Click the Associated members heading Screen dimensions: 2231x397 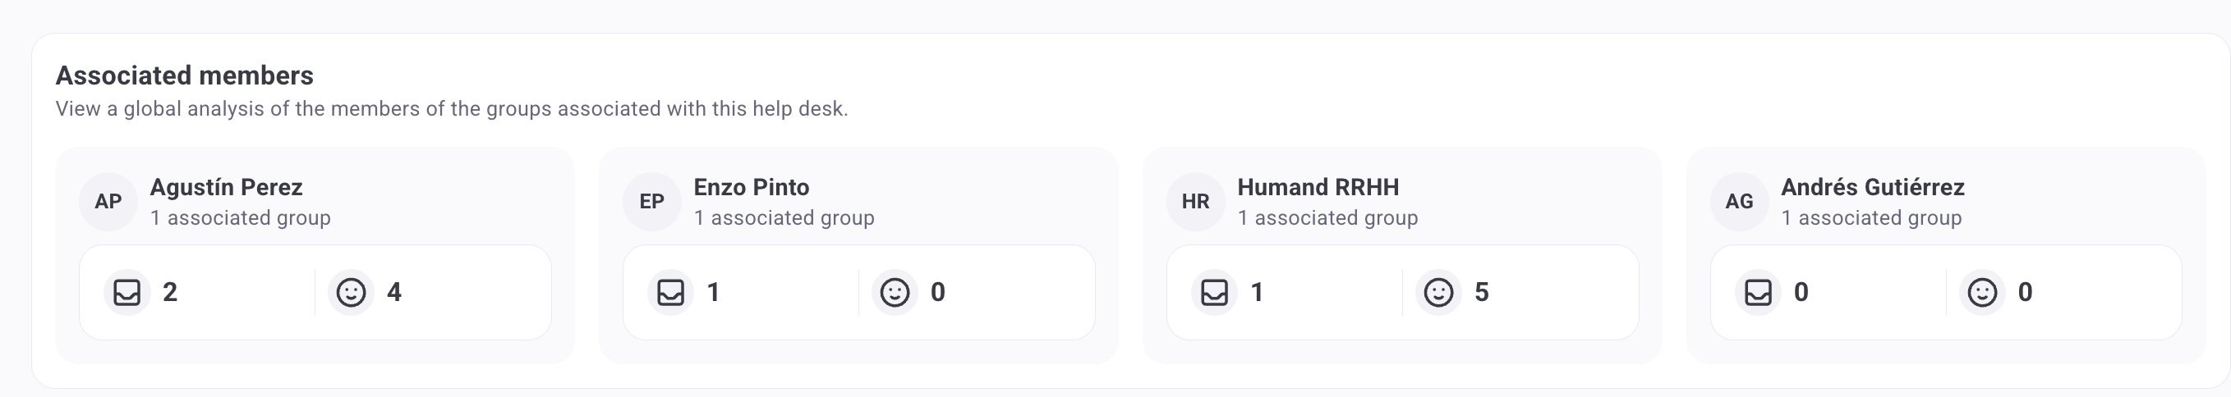185,76
